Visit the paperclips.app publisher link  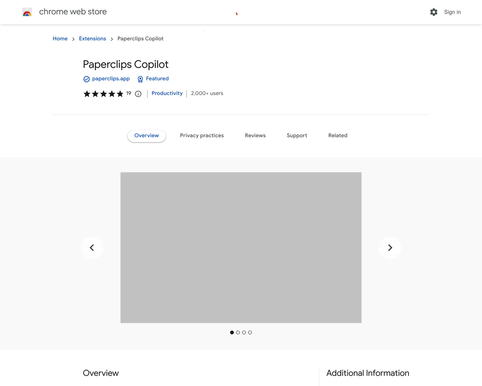click(x=111, y=79)
